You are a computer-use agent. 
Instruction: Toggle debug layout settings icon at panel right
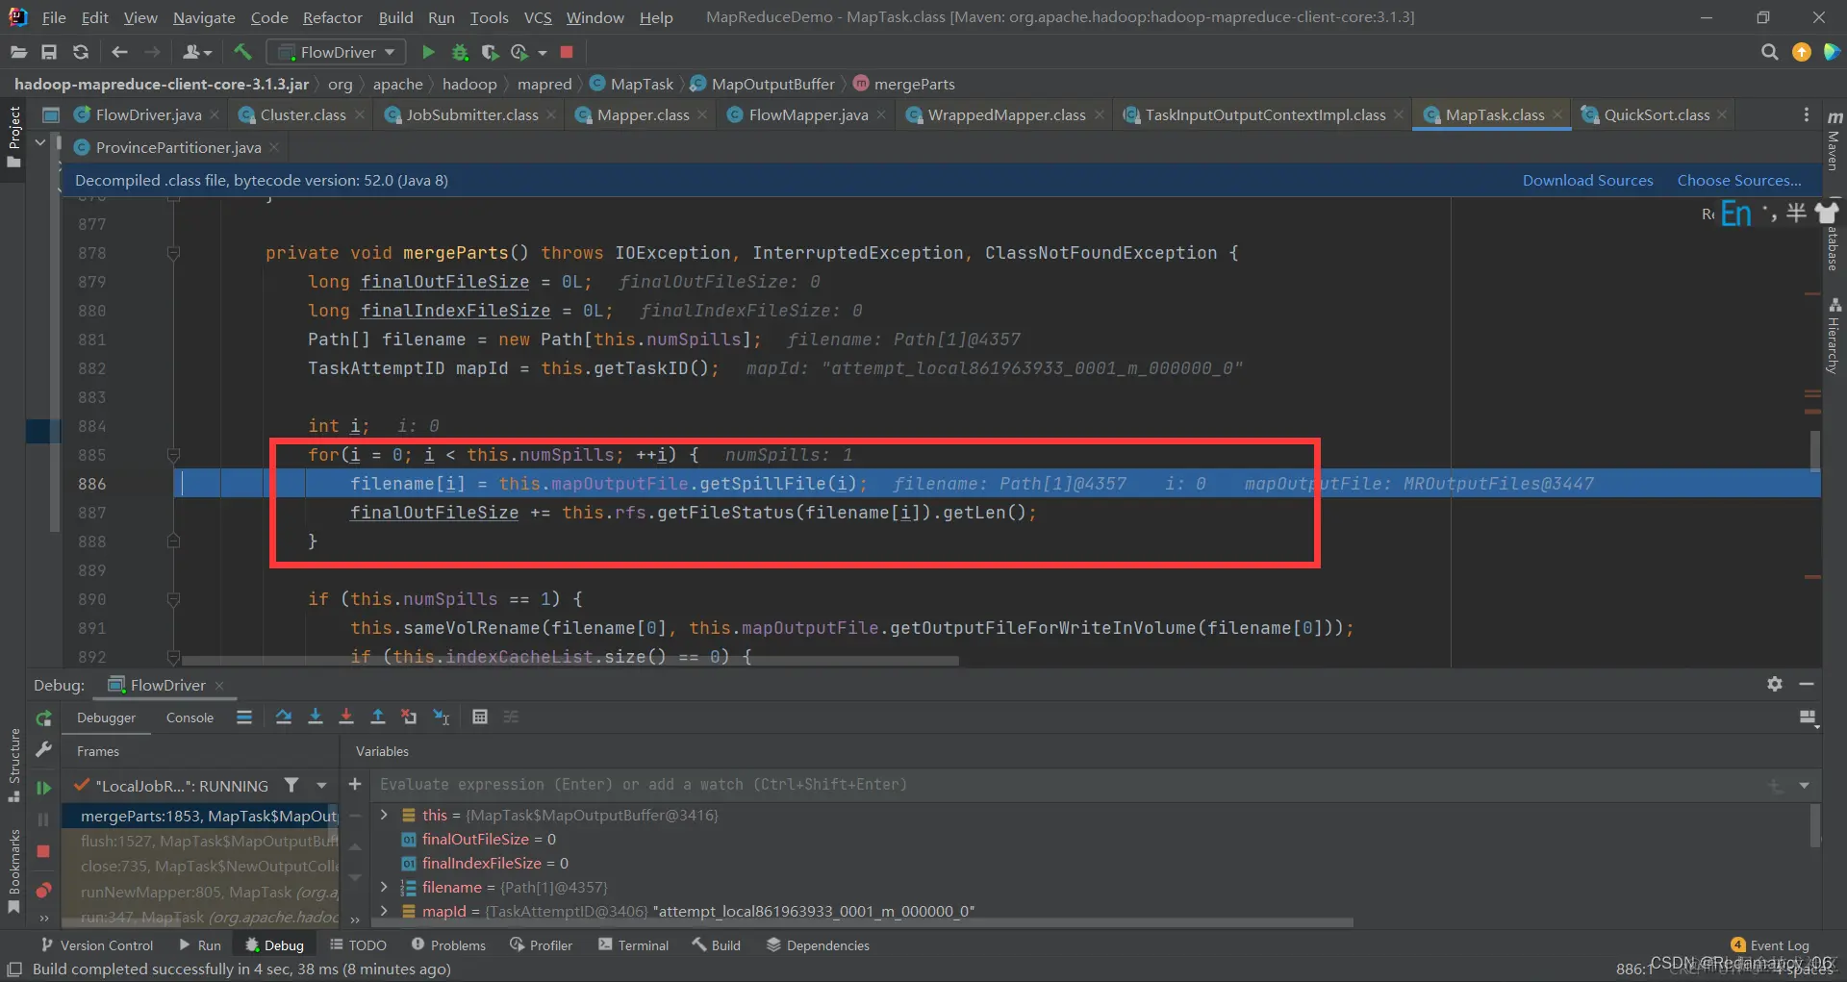[x=1807, y=717]
